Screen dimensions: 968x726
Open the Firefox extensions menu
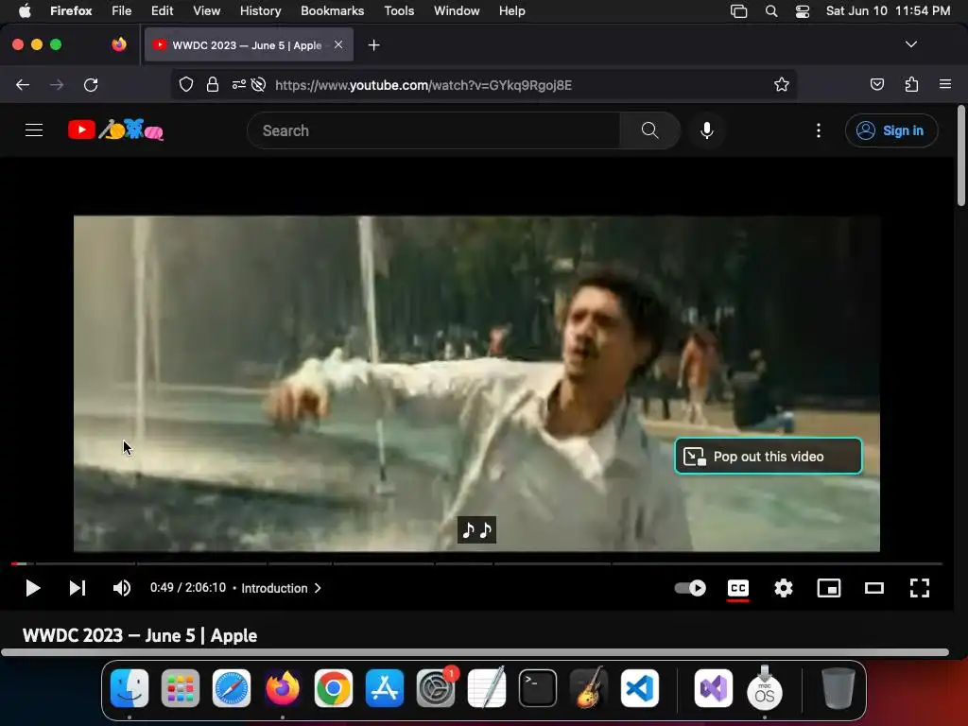tap(911, 84)
